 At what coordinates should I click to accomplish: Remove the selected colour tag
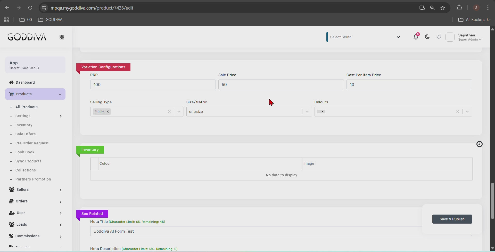pos(323,112)
